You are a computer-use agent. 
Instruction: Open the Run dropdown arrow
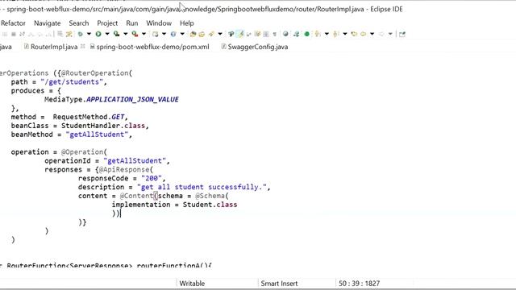click(x=107, y=34)
